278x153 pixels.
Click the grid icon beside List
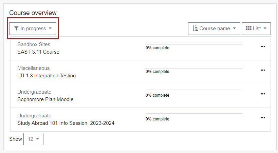pyautogui.click(x=248, y=28)
